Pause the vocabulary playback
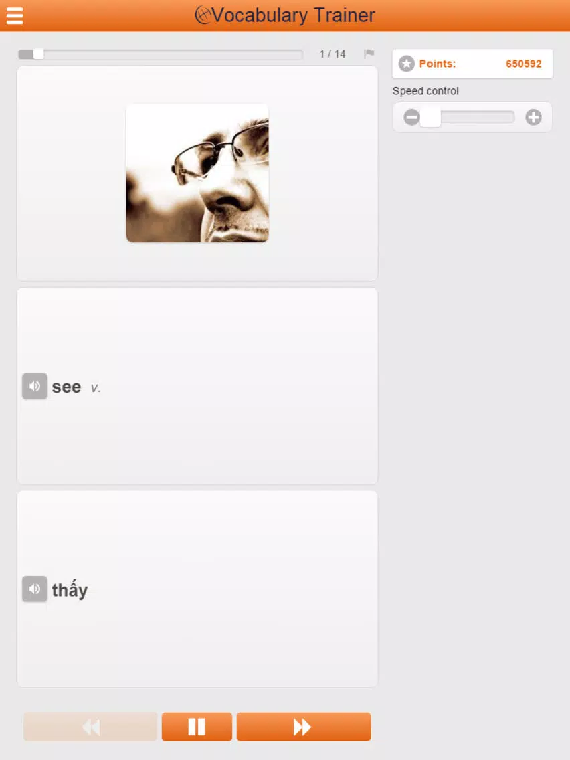The height and width of the screenshot is (760, 570). pos(197,727)
